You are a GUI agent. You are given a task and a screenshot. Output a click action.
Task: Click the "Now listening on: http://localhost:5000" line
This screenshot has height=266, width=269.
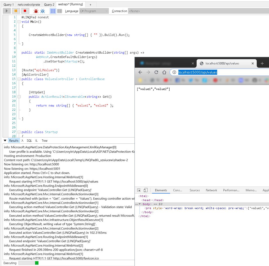(x=32, y=164)
